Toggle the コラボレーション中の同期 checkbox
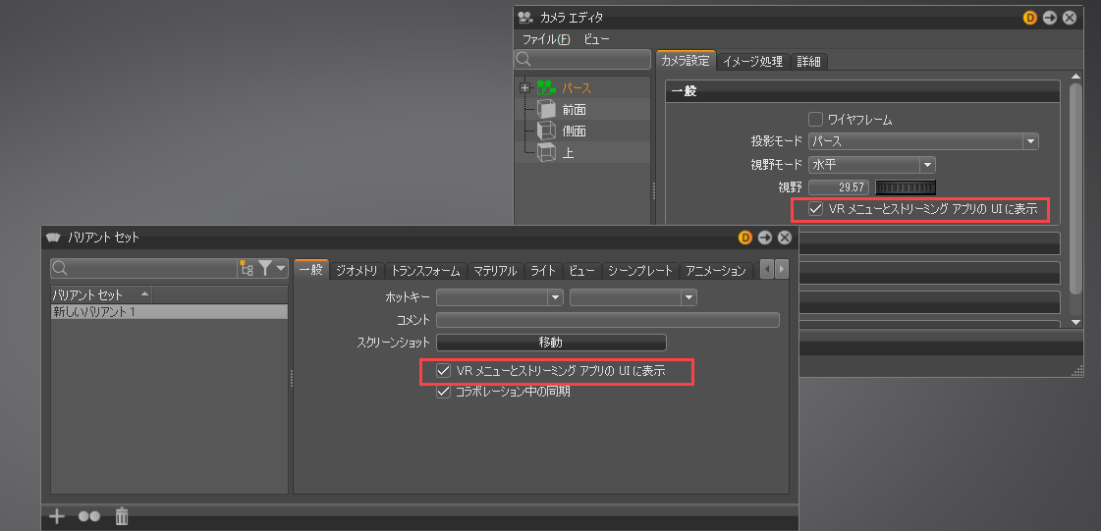1101x531 pixels. click(444, 392)
